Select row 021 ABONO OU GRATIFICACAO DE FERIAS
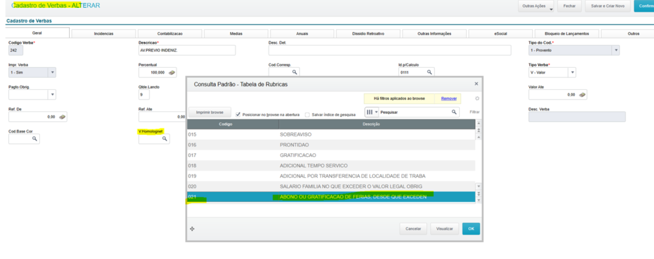The image size is (654, 259). [x=331, y=197]
